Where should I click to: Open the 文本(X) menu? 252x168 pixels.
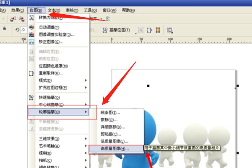[54, 10]
